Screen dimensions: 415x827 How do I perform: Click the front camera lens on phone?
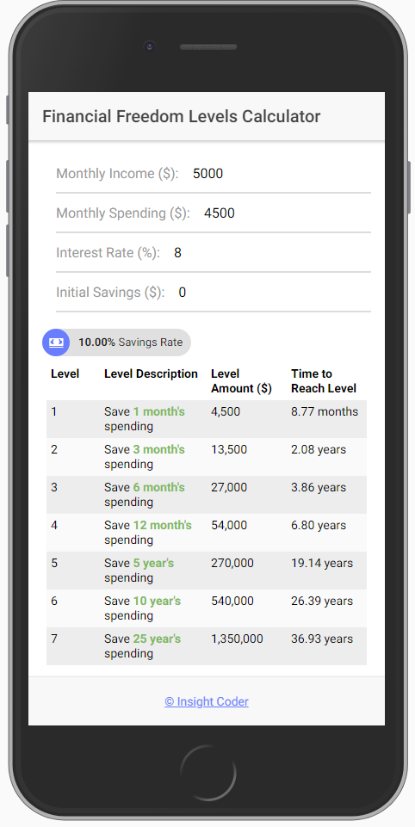point(150,46)
